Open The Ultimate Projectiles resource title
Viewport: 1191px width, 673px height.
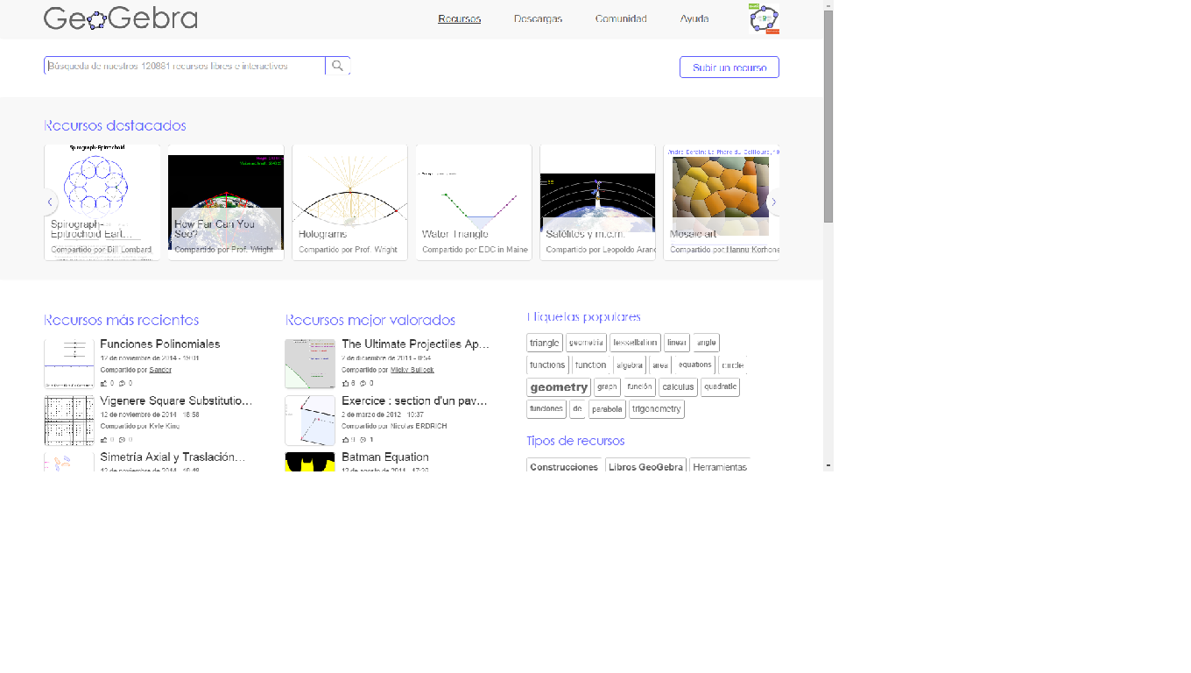point(415,344)
